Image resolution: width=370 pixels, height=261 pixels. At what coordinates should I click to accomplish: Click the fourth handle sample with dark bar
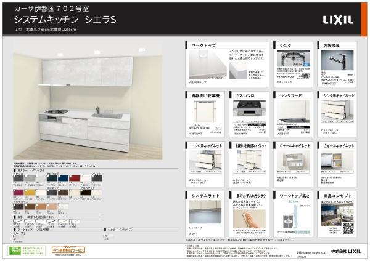pos(52,222)
